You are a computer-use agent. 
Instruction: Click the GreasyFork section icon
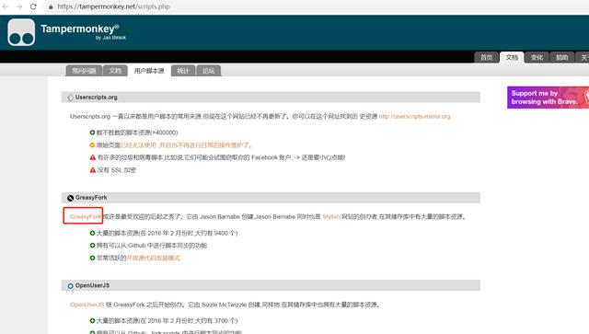(70, 198)
